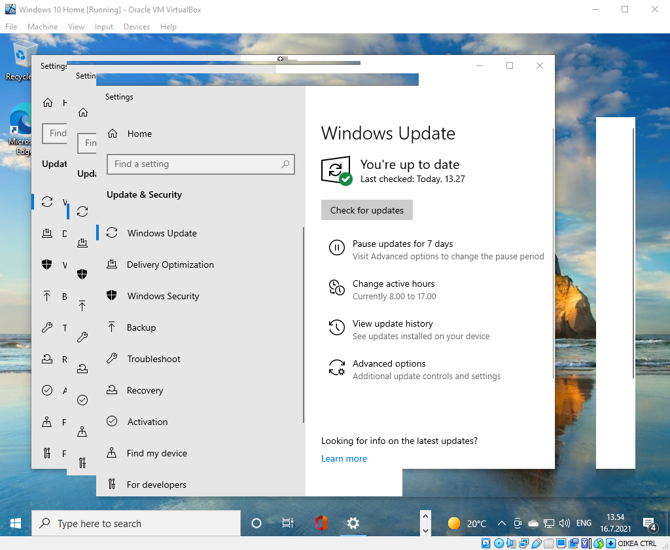
Task: Open the Windows Start menu
Action: point(16,523)
